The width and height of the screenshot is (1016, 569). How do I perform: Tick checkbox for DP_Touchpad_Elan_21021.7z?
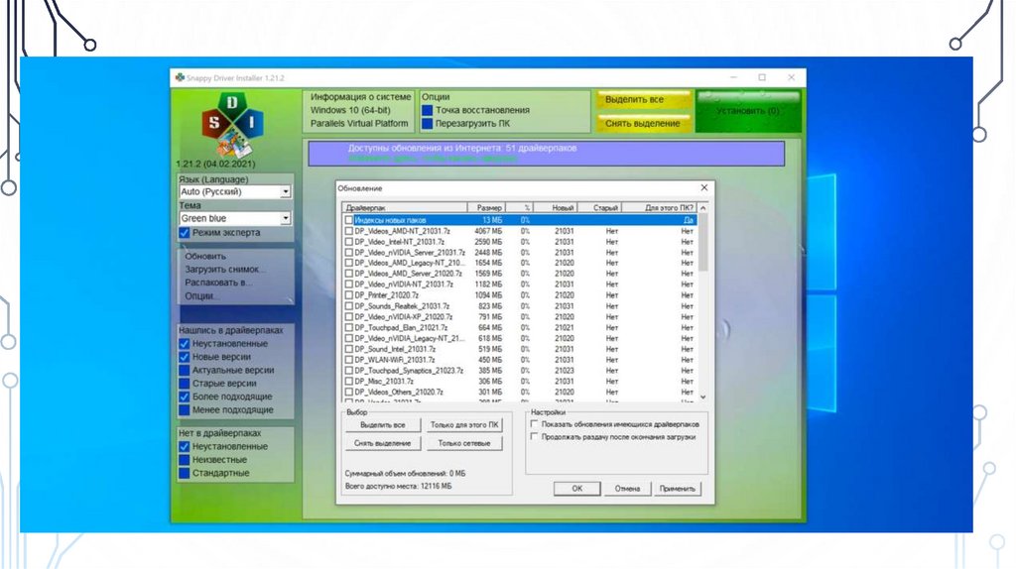(x=348, y=327)
